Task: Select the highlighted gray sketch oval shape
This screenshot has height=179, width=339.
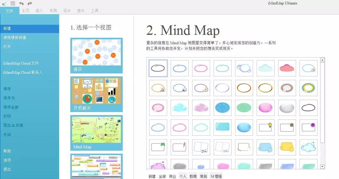Action: coord(158,68)
